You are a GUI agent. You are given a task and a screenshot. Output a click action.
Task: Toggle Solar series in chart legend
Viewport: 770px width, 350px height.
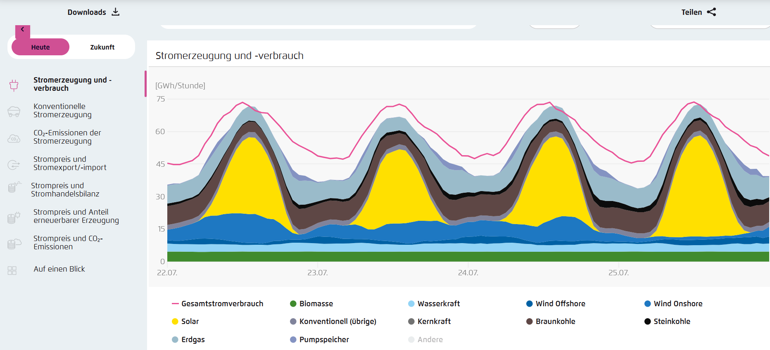coord(190,322)
